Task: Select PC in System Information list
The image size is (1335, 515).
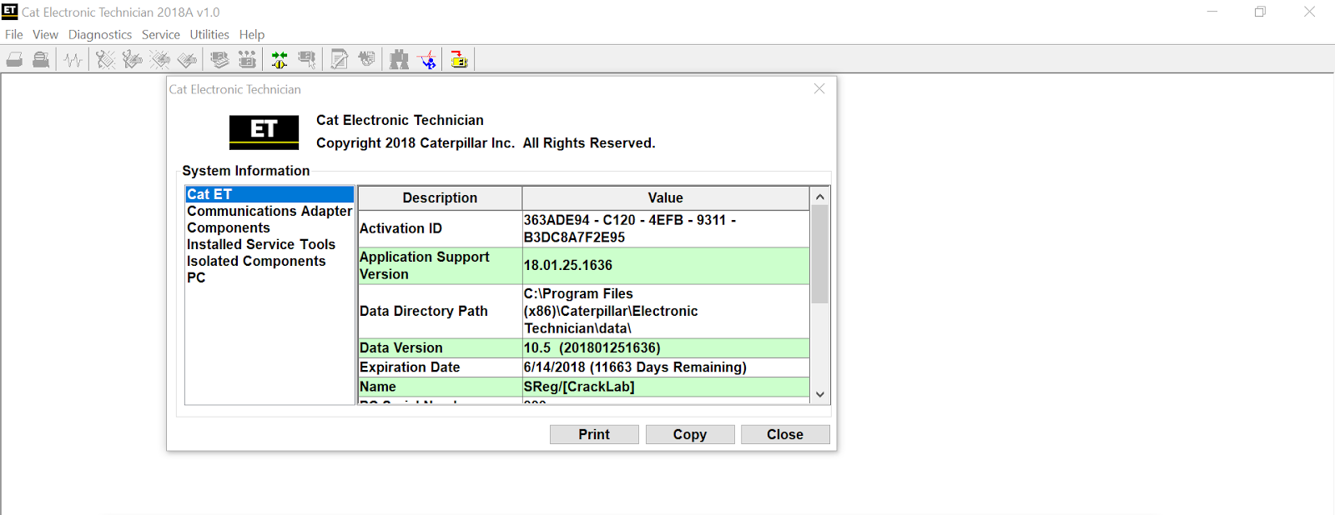Action: coord(270,277)
